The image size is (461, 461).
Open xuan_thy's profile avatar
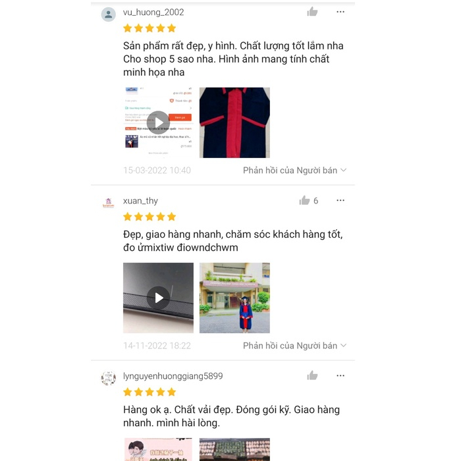[109, 203]
